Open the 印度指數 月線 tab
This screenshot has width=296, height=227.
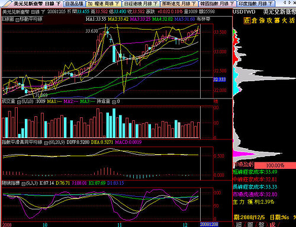255,4
